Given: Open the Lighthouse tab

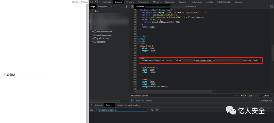Looking at the screenshot, I should tap(197, 2).
